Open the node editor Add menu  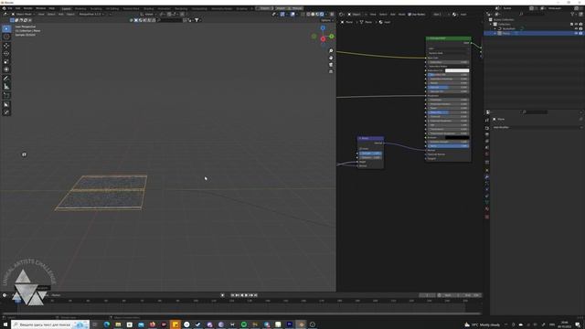(392, 15)
